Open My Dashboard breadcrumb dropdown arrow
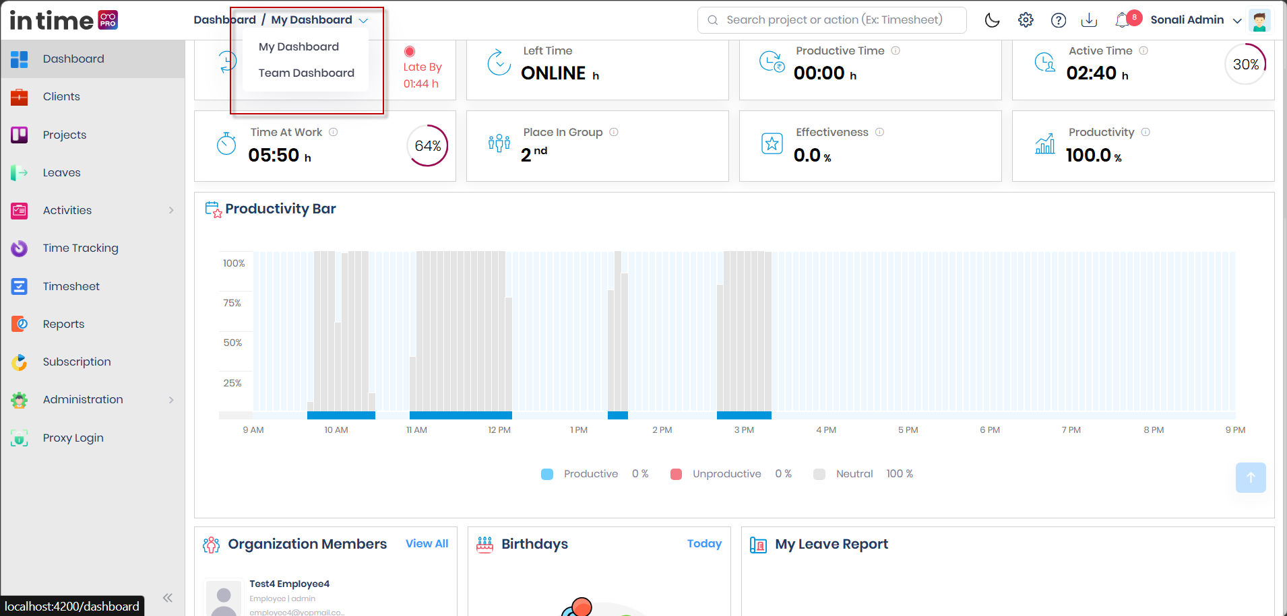The height and width of the screenshot is (616, 1287). click(x=363, y=21)
